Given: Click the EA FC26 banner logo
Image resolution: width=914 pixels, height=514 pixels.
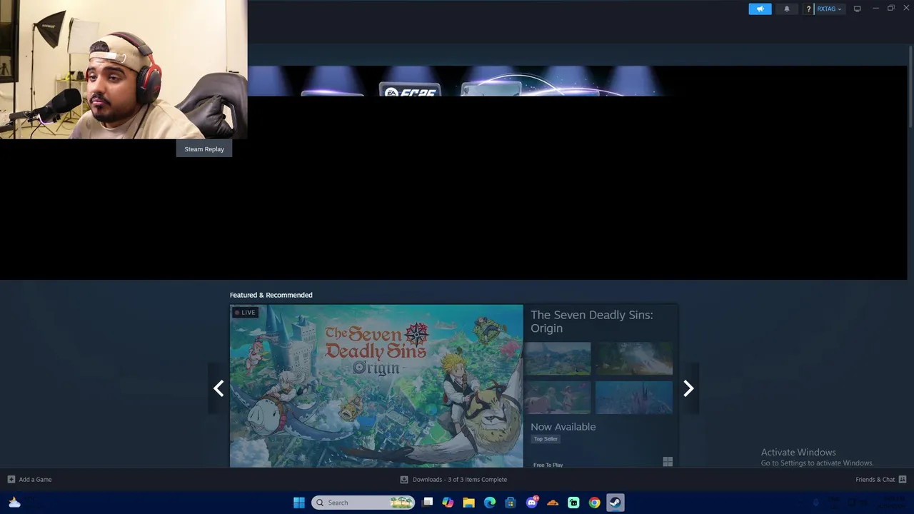Looking at the screenshot, I should (x=409, y=91).
